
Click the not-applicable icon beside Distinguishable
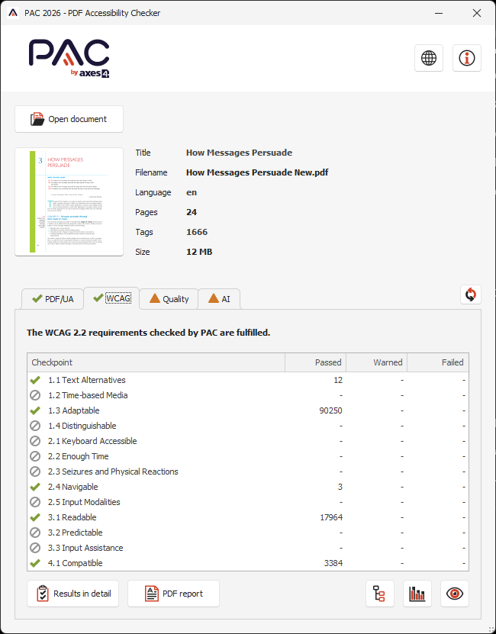35,426
